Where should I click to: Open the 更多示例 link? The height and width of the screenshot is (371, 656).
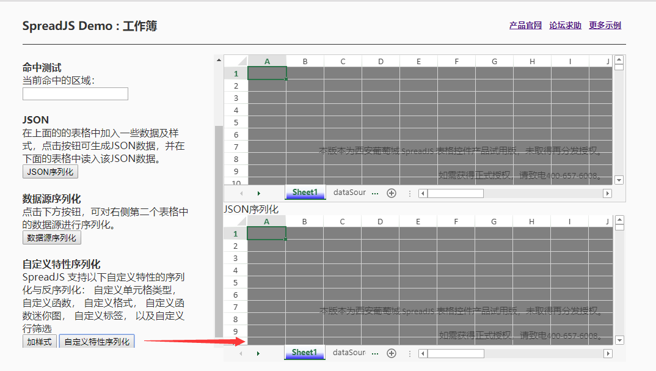click(605, 26)
